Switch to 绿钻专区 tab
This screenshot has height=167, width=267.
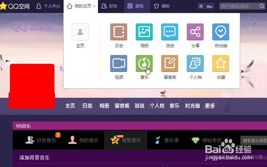(206, 140)
